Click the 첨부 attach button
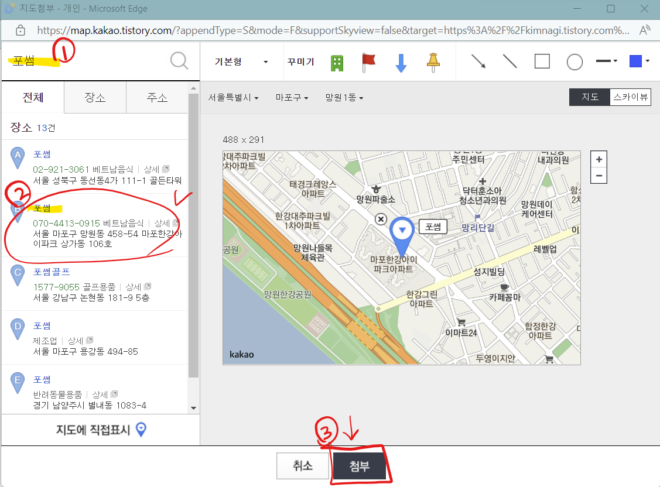The width and height of the screenshot is (660, 487). 359,466
